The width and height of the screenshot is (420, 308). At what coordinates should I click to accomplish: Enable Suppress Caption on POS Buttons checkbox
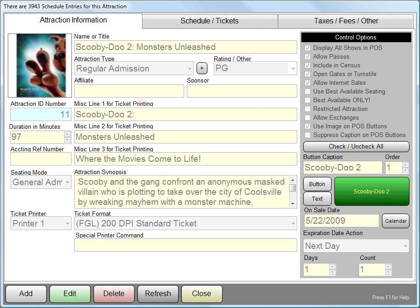pos(307,135)
